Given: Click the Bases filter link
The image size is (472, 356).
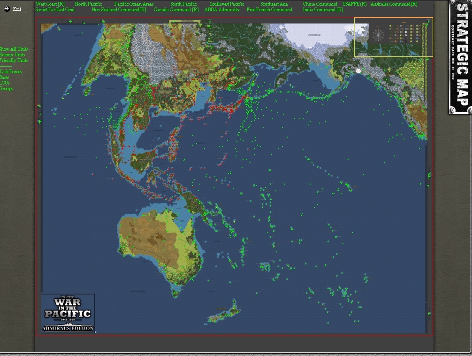Looking at the screenshot, I should [4, 77].
